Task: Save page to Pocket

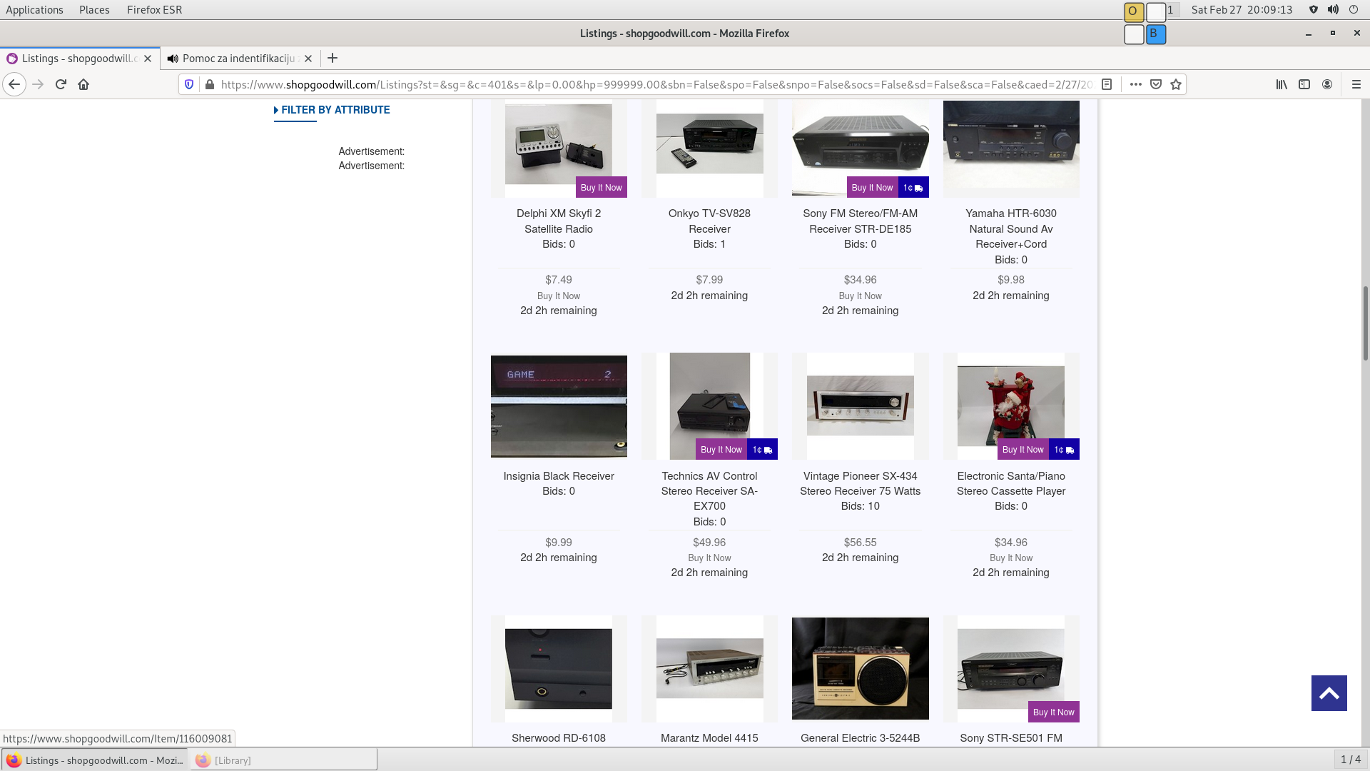Action: pyautogui.click(x=1156, y=84)
